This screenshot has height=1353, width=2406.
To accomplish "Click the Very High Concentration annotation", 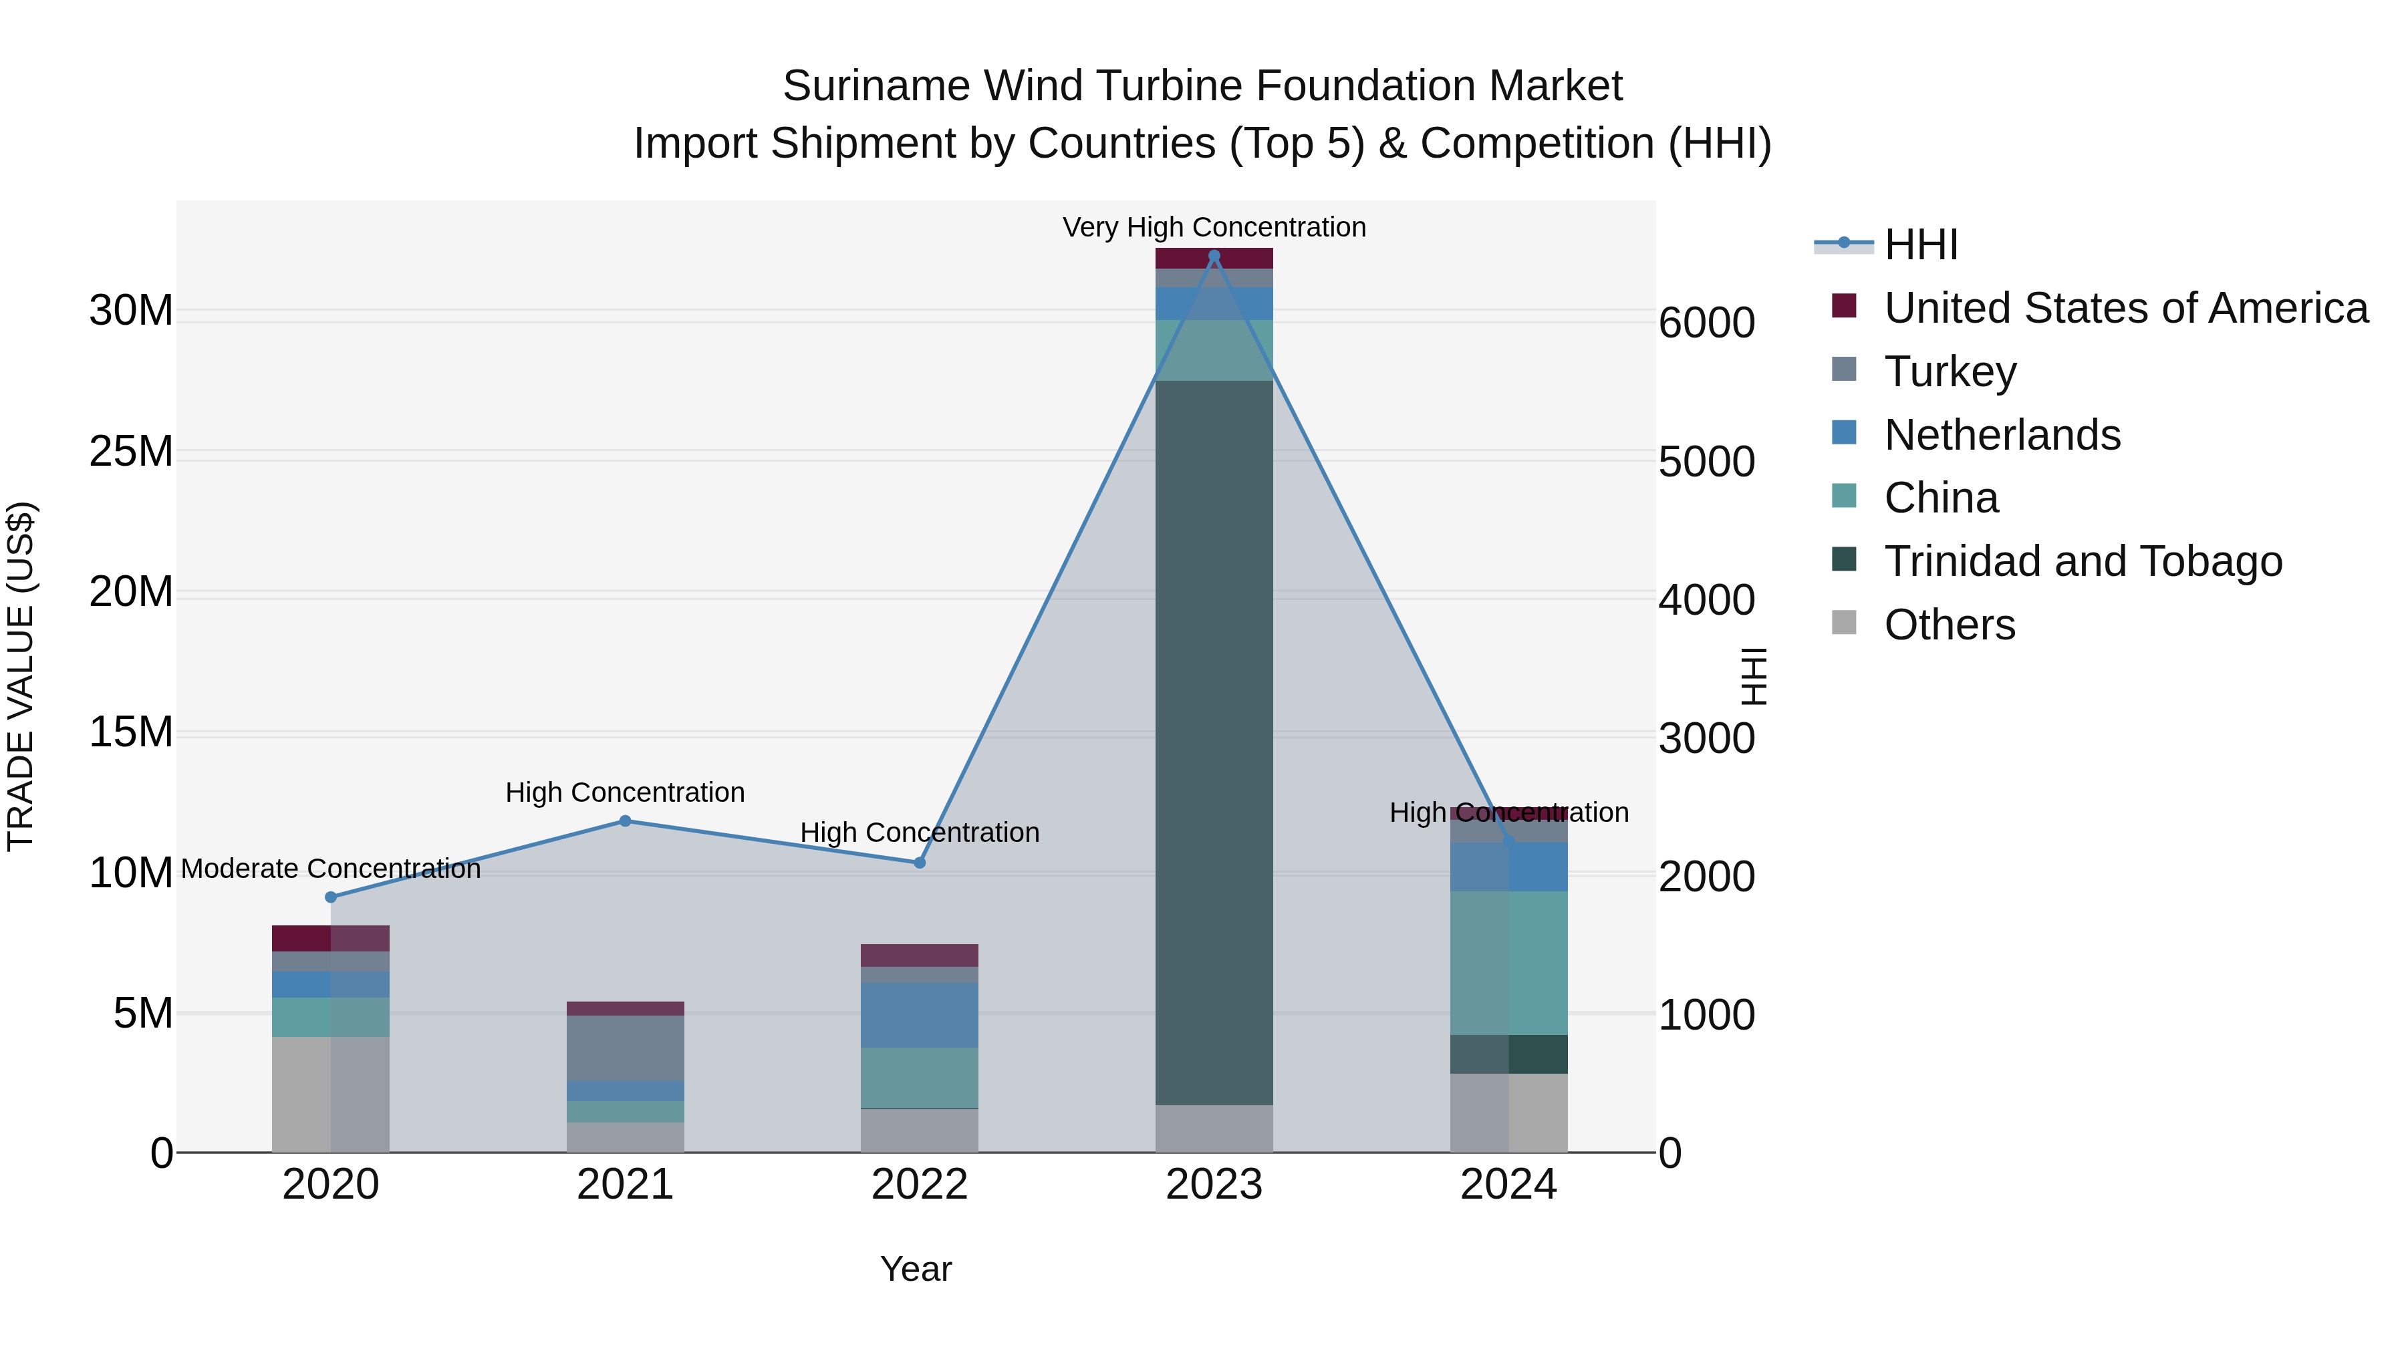I will [x=1214, y=227].
